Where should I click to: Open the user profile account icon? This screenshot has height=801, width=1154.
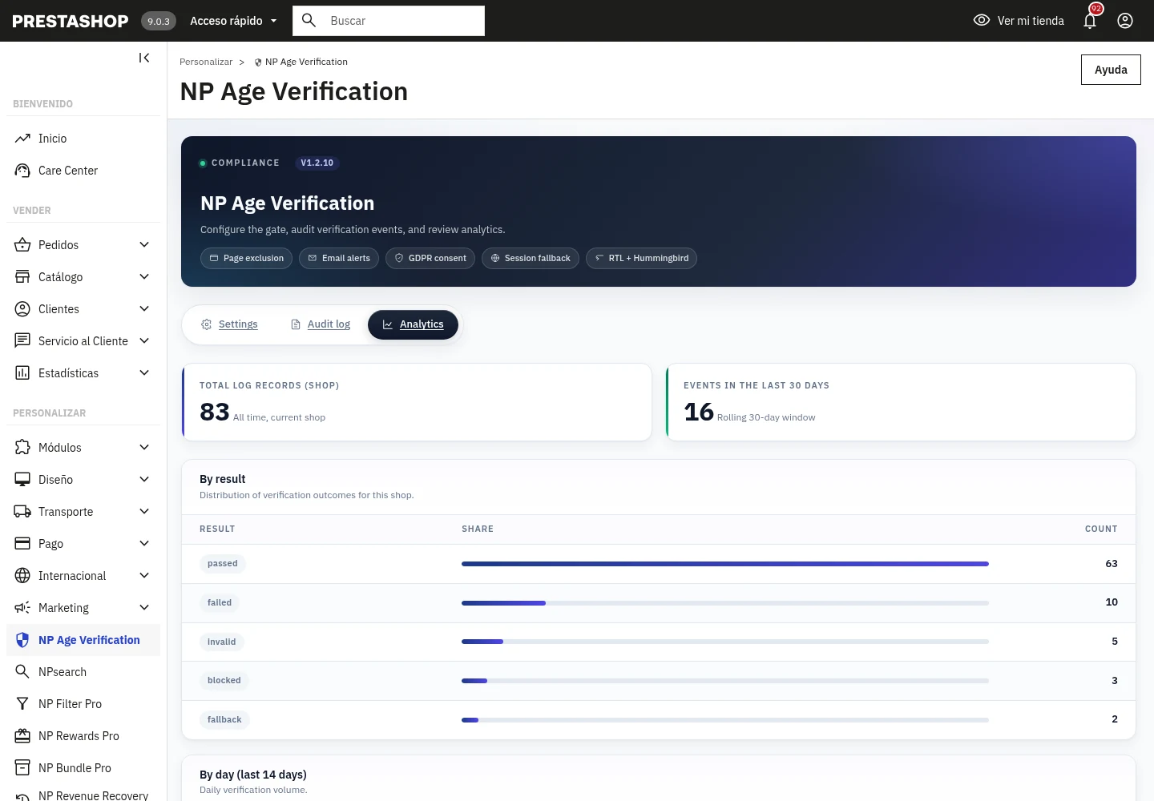coord(1125,21)
